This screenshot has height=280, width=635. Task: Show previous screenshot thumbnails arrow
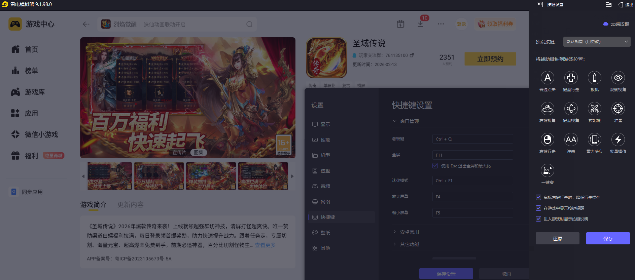[83, 176]
